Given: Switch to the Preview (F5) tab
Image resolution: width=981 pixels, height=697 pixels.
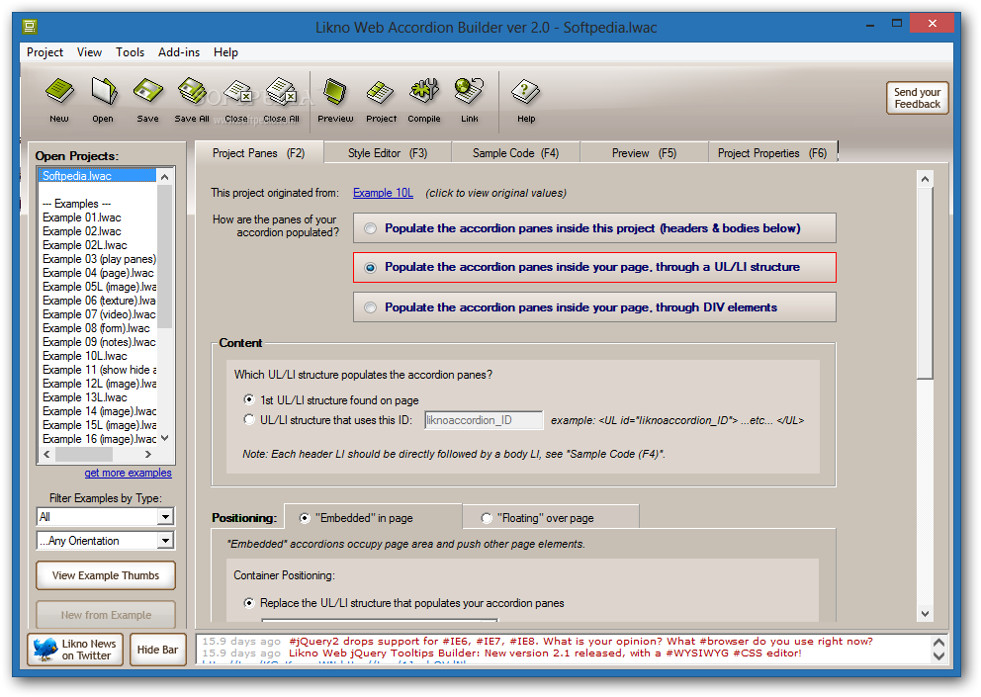Looking at the screenshot, I should pos(644,153).
